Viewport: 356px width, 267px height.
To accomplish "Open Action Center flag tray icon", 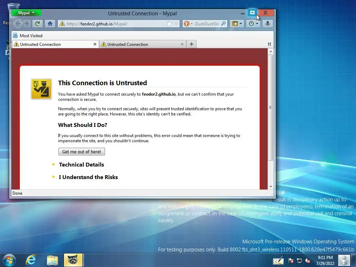I will pos(291,260).
